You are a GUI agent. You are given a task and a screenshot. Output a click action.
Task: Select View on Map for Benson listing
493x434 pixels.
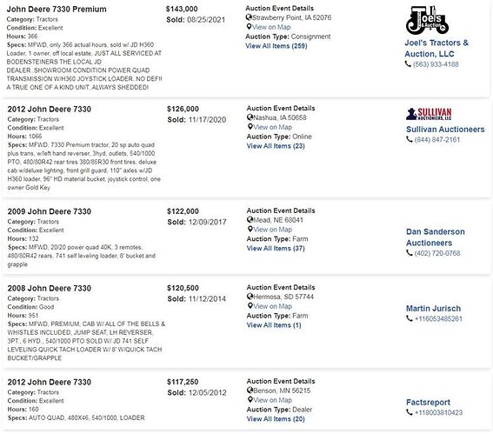pos(273,400)
